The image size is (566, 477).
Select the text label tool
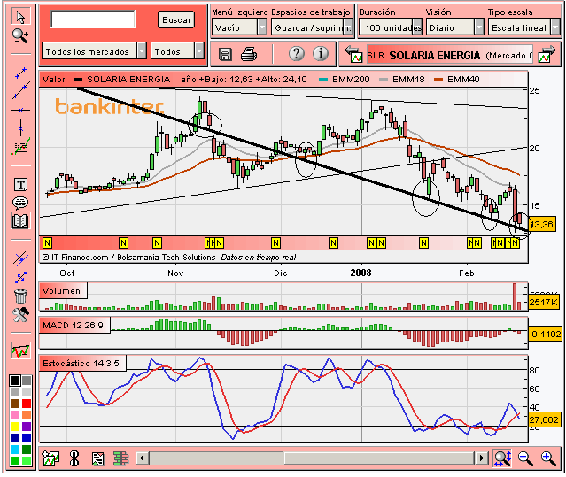point(20,185)
